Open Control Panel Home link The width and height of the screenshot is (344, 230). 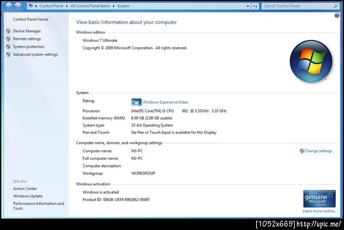[x=30, y=20]
